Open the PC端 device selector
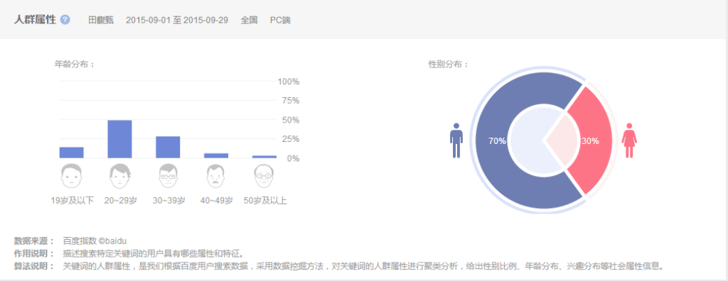The height and width of the screenshot is (281, 728). tap(280, 21)
